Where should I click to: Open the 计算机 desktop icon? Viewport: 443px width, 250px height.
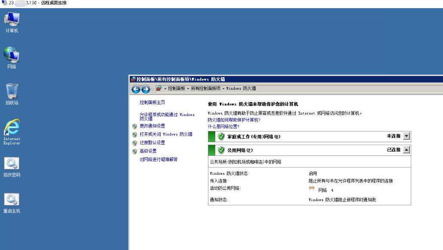pyautogui.click(x=12, y=23)
